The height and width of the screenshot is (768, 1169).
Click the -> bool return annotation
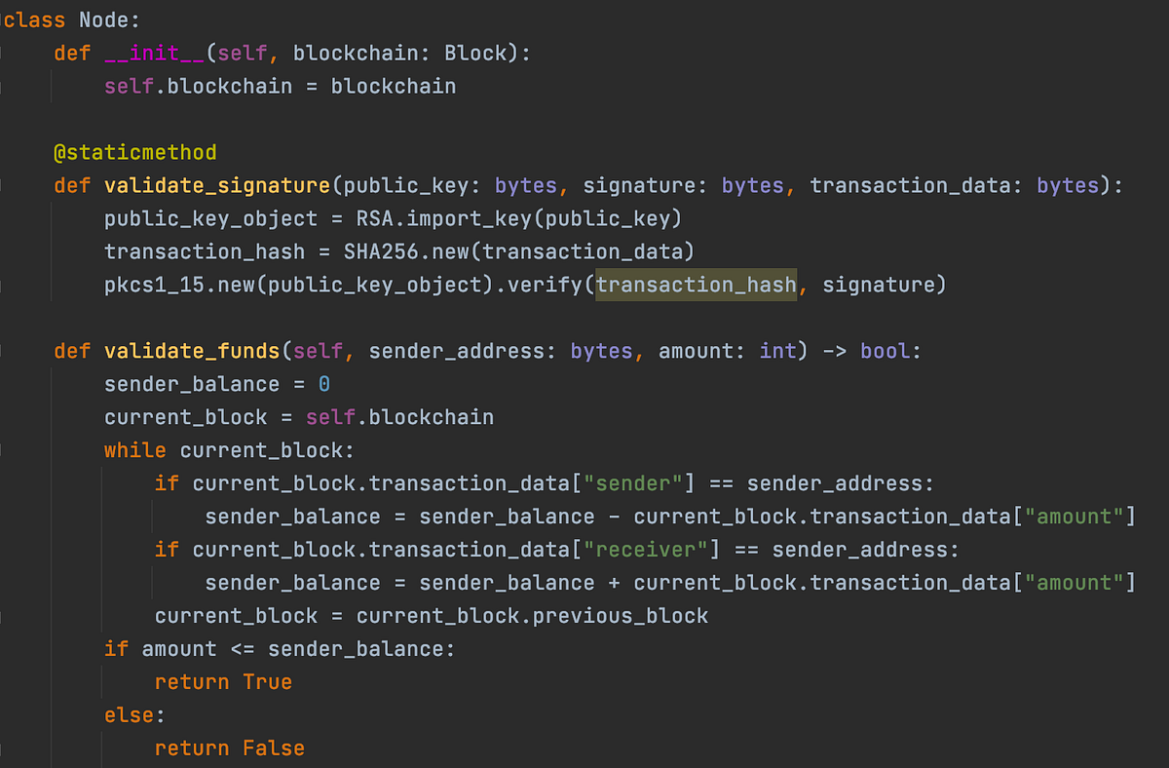tap(866, 351)
